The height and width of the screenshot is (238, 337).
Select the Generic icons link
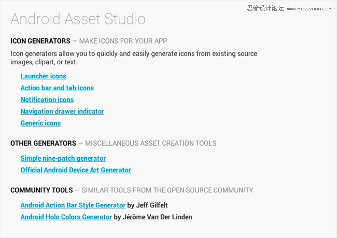point(40,123)
